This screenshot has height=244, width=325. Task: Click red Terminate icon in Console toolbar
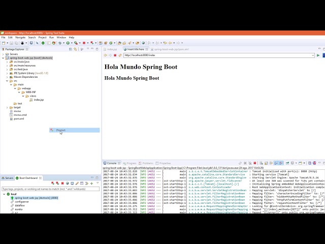[255, 163]
